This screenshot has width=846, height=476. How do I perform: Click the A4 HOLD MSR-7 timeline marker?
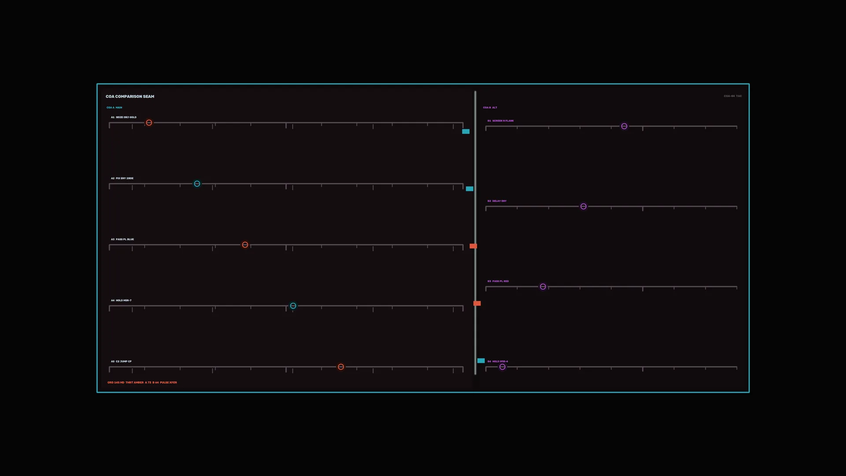(x=293, y=306)
